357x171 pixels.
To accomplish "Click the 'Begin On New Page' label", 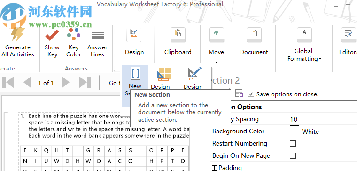I will point(241,156).
